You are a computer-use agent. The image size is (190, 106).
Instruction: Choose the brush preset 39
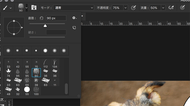click(x=36, y=82)
